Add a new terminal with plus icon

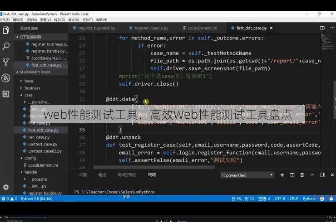point(282,175)
